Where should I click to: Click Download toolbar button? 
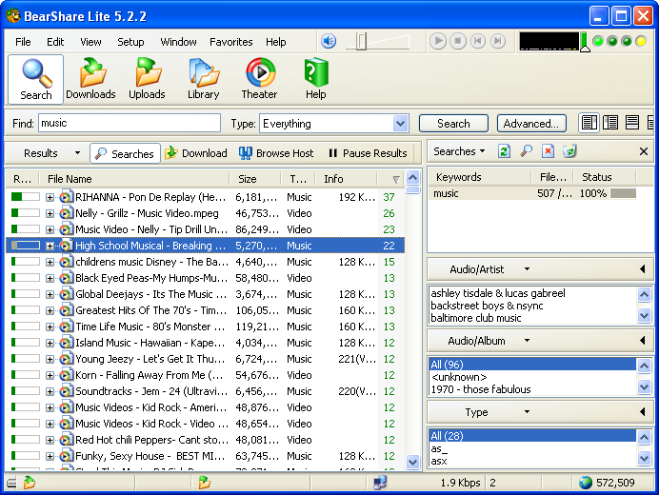[196, 153]
